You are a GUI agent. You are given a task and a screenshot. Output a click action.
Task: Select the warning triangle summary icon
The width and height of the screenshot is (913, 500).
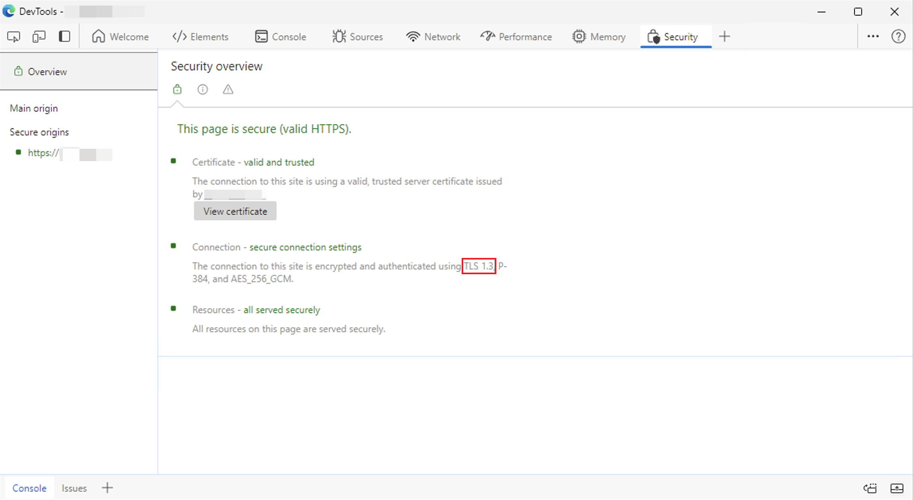pos(228,90)
